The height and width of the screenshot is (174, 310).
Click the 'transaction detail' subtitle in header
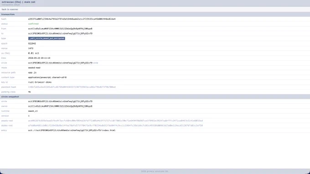coord(10,5)
